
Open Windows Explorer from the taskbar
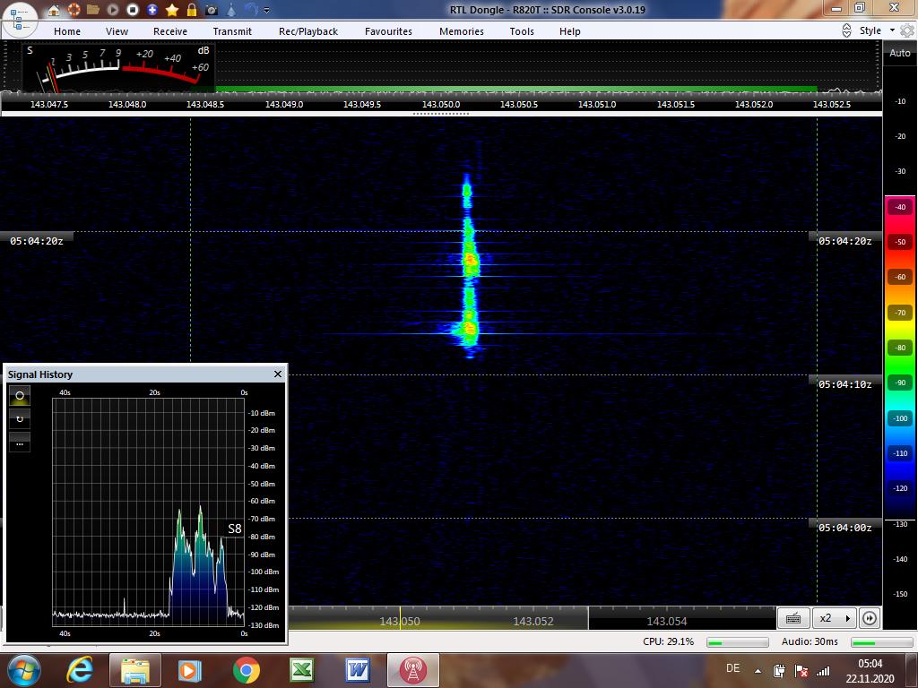[x=135, y=670]
